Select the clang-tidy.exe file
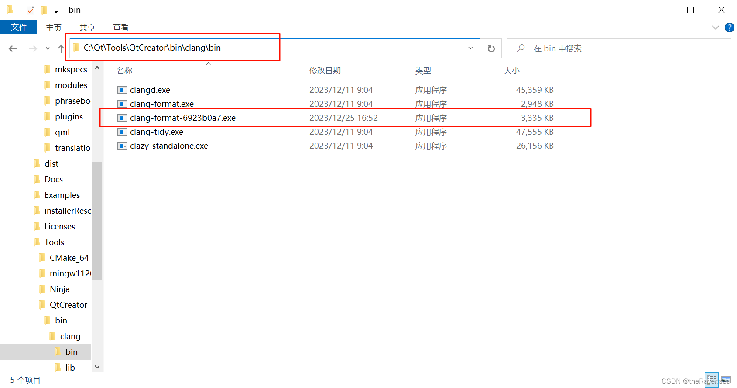Screen dimensions: 737x388 click(x=157, y=132)
